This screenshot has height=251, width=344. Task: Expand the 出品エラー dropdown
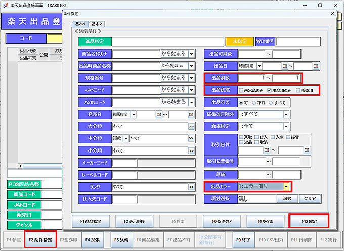point(286,187)
